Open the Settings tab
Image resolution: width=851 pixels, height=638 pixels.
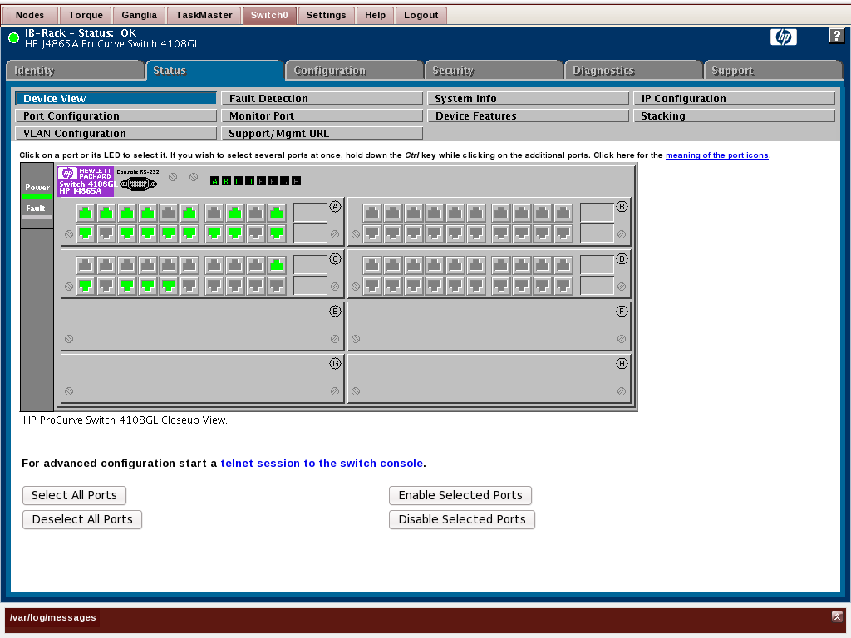326,15
